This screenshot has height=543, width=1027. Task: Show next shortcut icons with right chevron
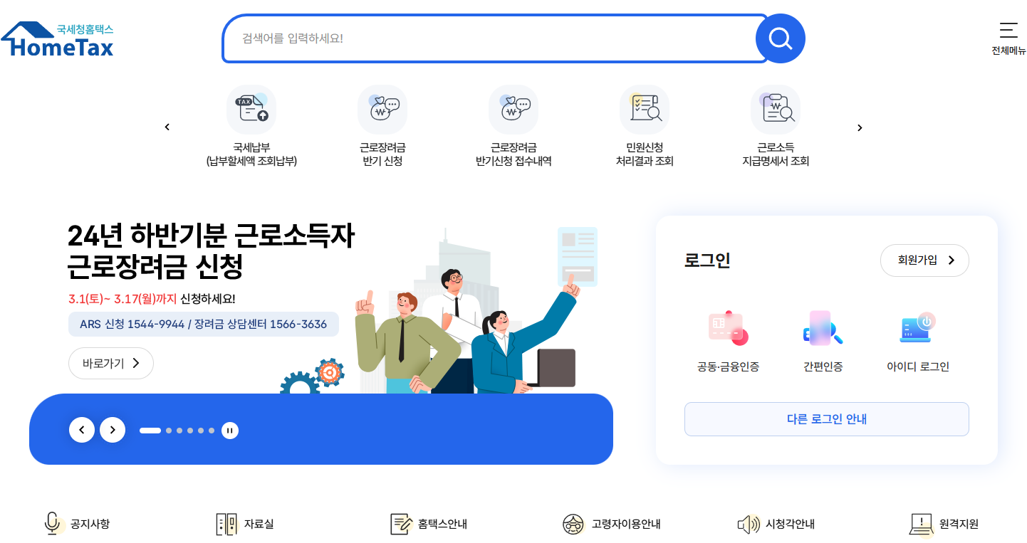860,127
